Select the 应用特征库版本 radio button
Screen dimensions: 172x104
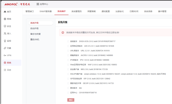pyautogui.click(x=68, y=46)
